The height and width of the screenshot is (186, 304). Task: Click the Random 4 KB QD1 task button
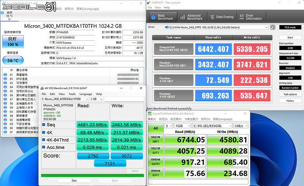[x=173, y=80]
